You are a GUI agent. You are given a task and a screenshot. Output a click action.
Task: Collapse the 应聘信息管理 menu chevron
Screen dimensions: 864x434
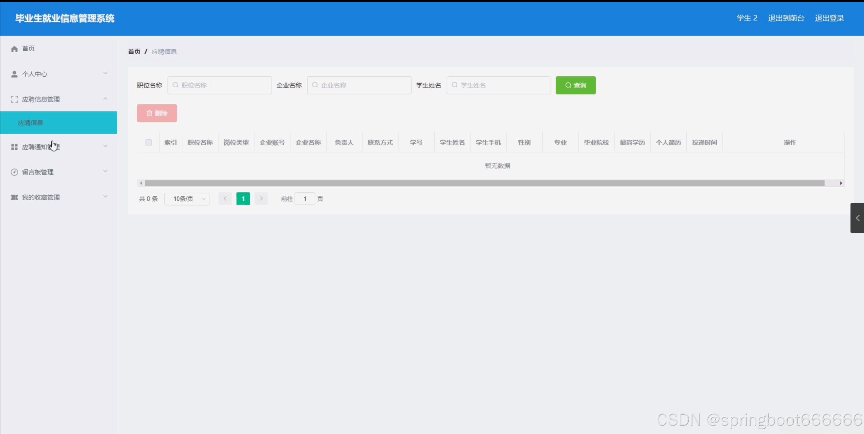(105, 99)
